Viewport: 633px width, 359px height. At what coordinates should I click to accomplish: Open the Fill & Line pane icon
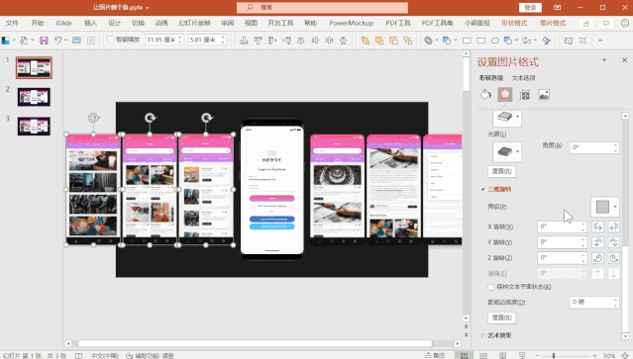point(485,95)
